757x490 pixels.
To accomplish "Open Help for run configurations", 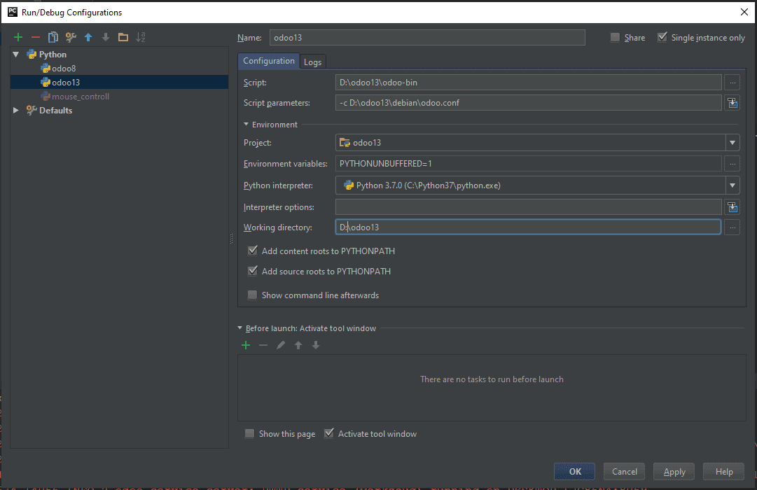I will [x=723, y=471].
